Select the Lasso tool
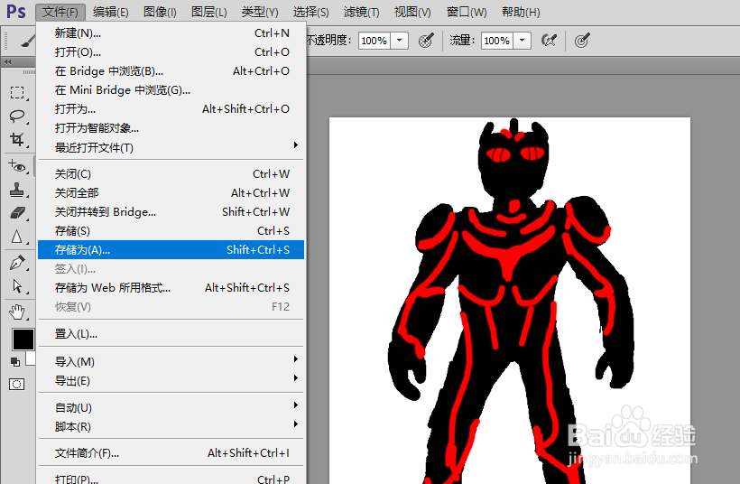 [x=17, y=116]
